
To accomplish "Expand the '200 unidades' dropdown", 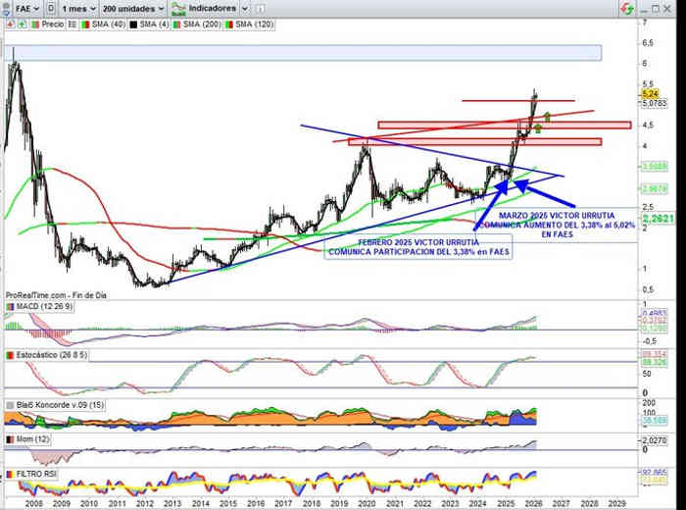I will point(132,8).
